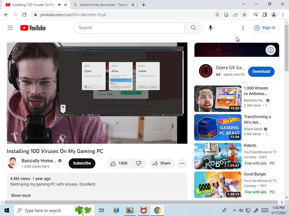Viewport: 289px width, 216px height.
Task: Open YouTube settings three-dot menu
Action: click(x=243, y=28)
